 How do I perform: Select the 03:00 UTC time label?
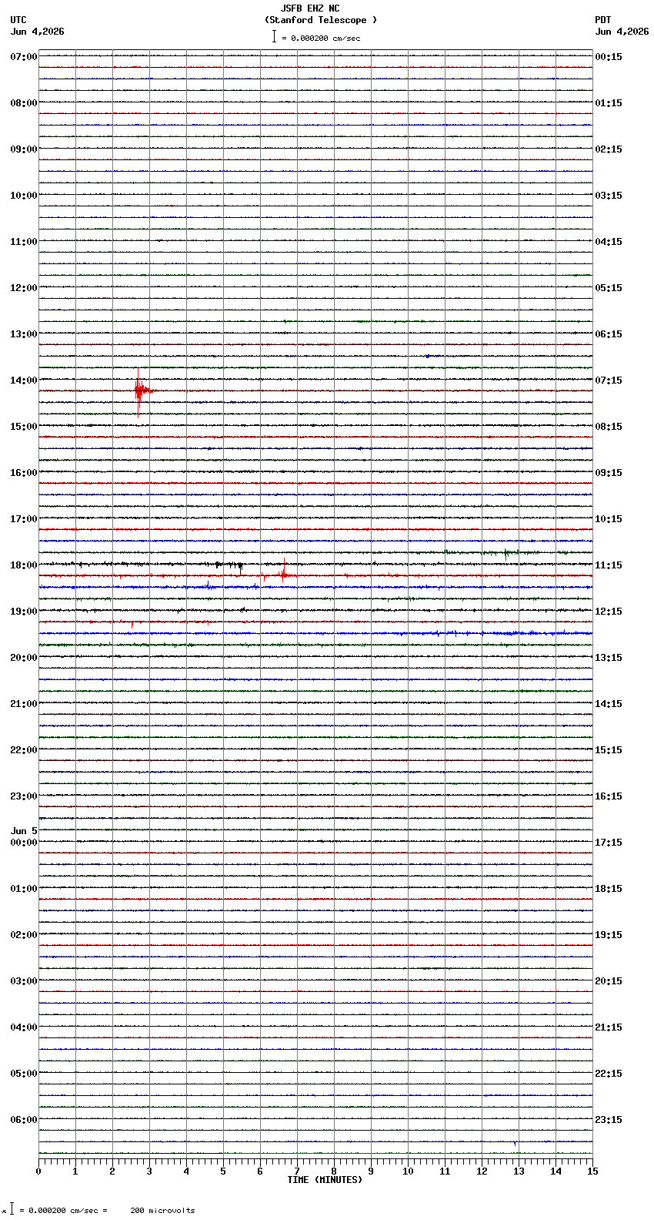tap(24, 981)
